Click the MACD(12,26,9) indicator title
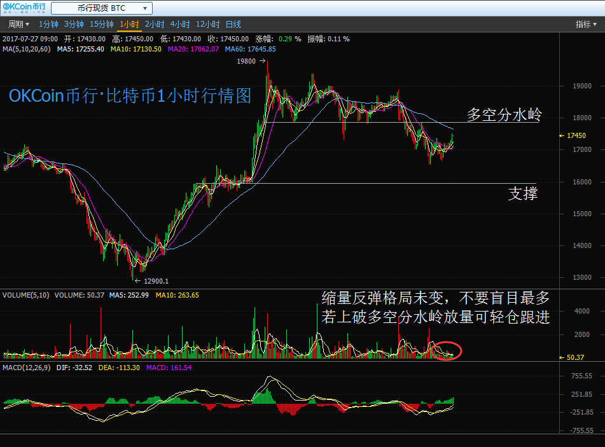Image resolution: width=605 pixels, height=447 pixels. 25,368
